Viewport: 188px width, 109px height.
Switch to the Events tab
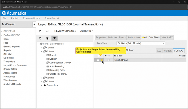pos(122,37)
